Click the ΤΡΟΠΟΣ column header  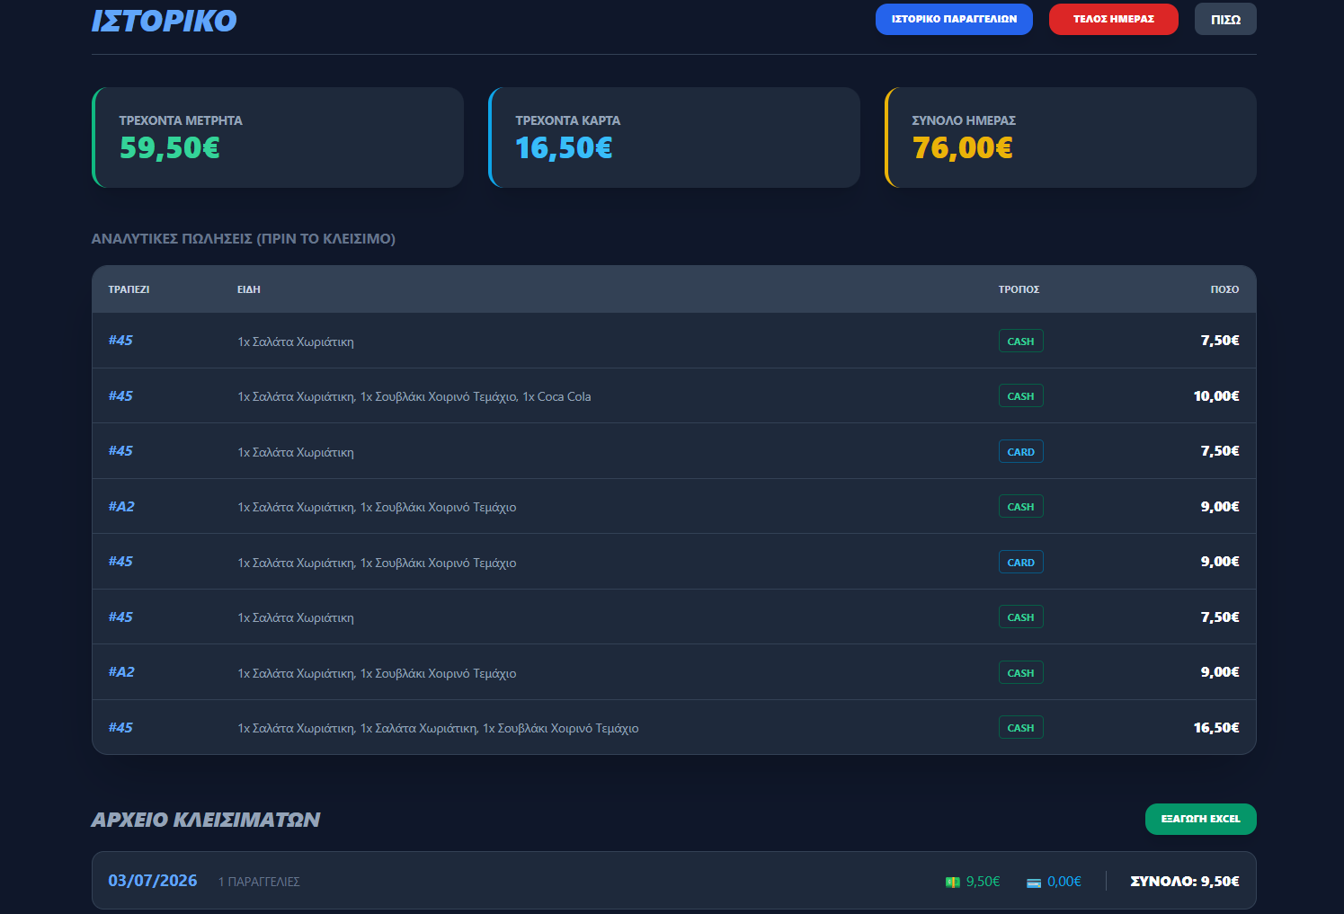point(1019,289)
